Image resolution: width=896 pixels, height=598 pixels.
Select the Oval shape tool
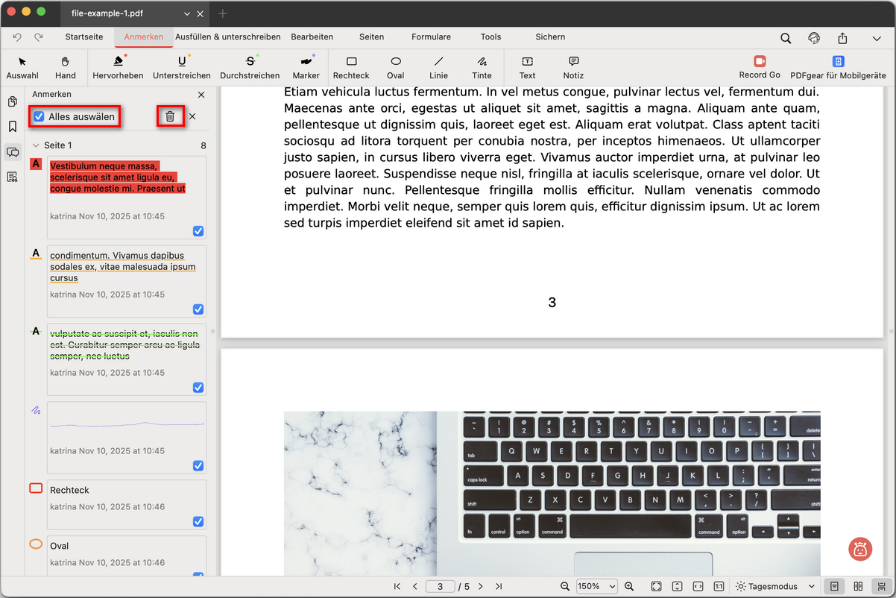point(395,66)
